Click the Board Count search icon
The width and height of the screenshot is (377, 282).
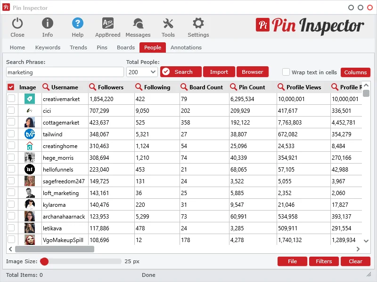click(x=184, y=87)
